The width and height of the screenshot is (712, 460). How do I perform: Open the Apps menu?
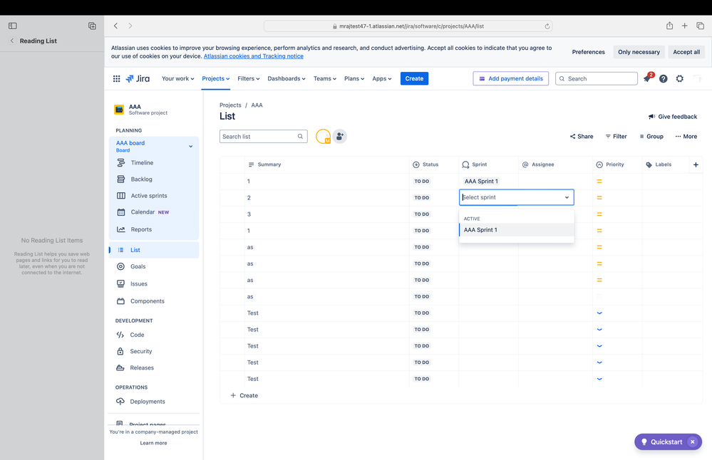382,78
